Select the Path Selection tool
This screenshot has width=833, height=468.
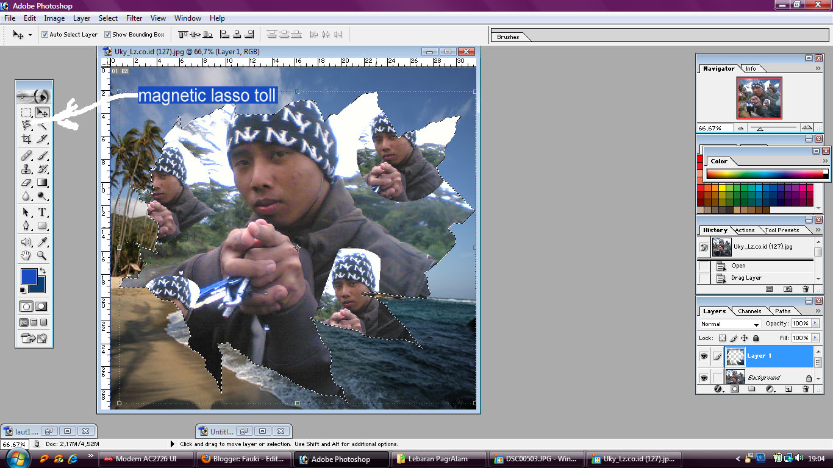tap(26, 212)
